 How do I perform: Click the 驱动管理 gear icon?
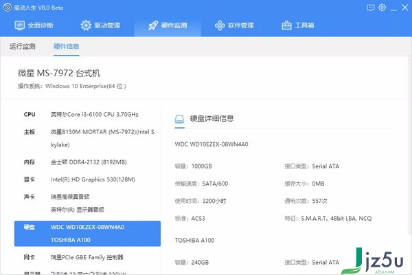click(x=86, y=25)
